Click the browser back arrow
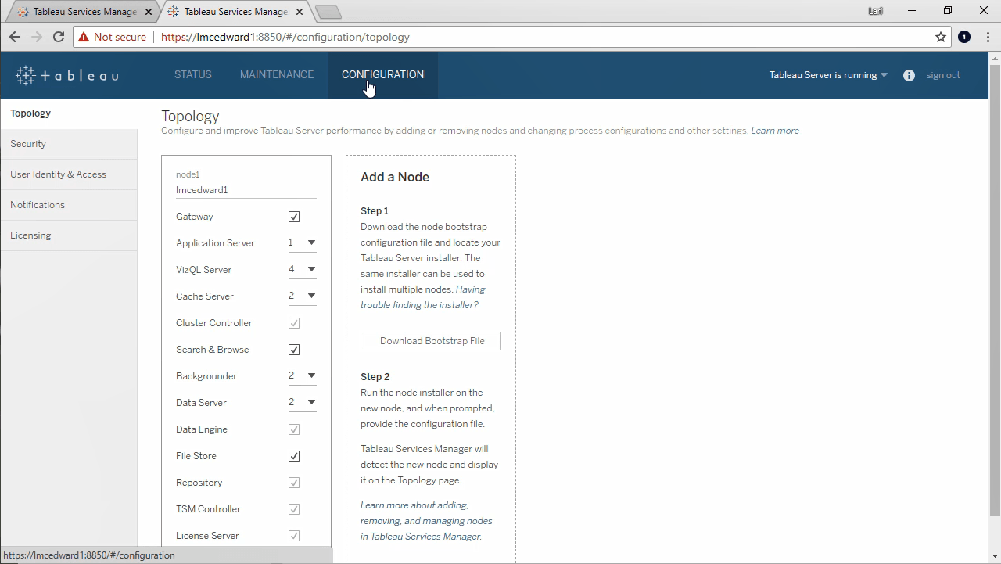 (x=15, y=37)
